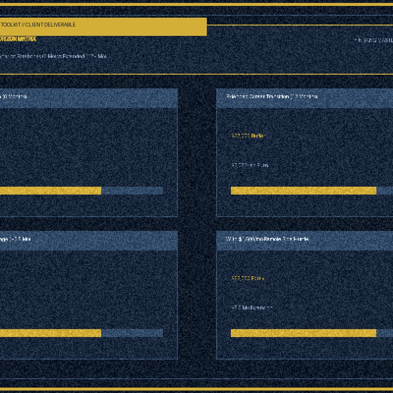
Task: Click the progress bar in the Career Transition card
Action: point(312,191)
